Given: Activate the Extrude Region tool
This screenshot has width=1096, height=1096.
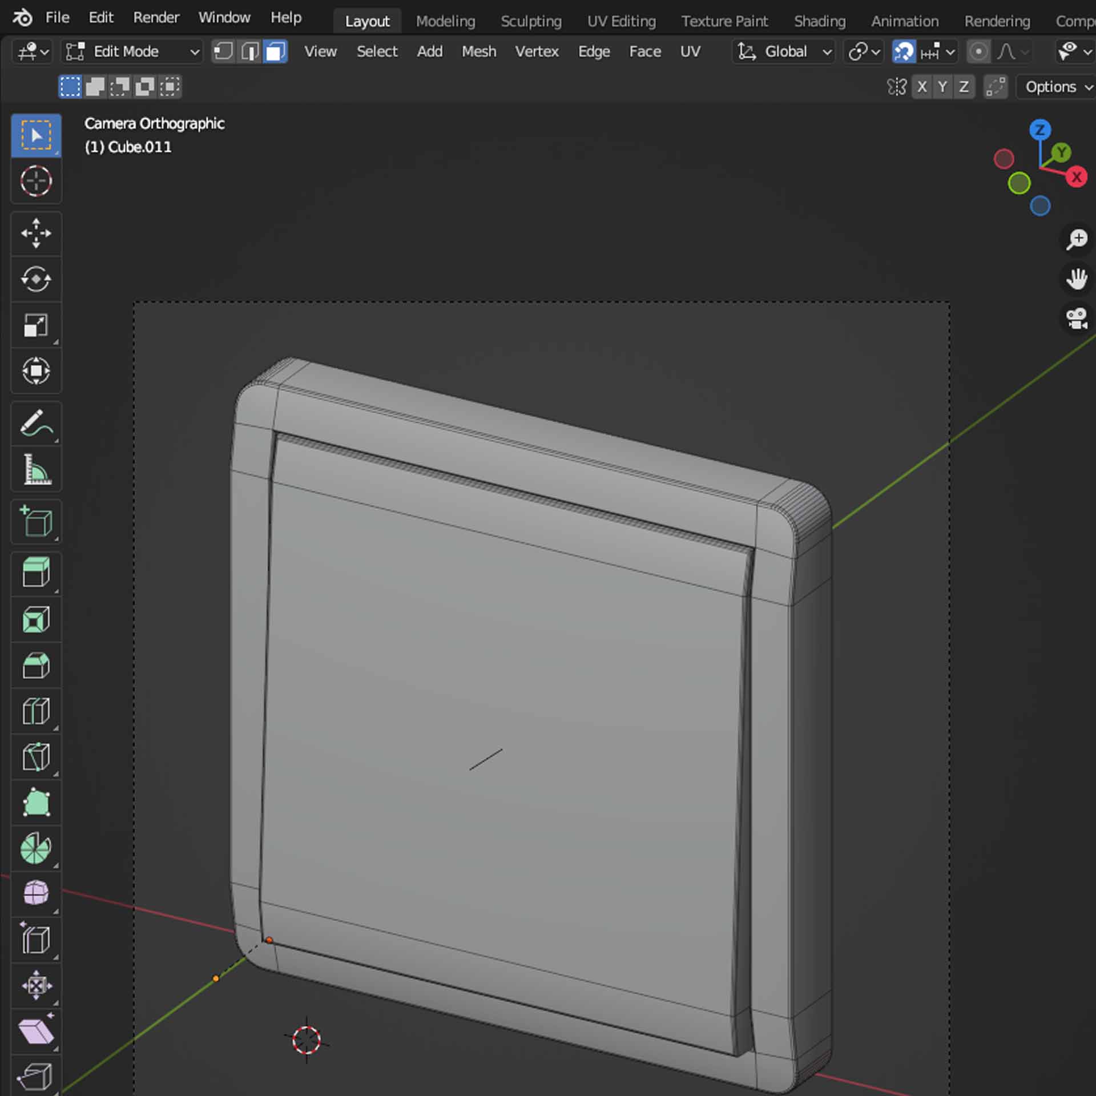Looking at the screenshot, I should pyautogui.click(x=36, y=573).
